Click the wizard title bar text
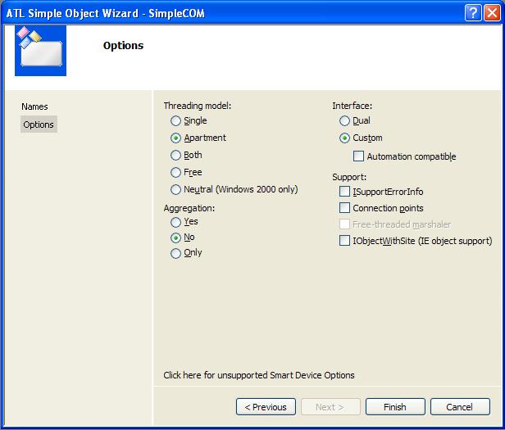505x430 pixels. tap(105, 13)
